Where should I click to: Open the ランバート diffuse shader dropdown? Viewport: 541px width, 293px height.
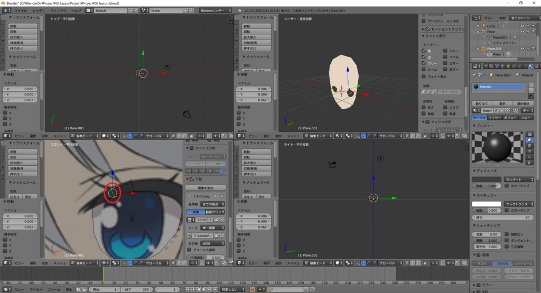click(x=519, y=179)
